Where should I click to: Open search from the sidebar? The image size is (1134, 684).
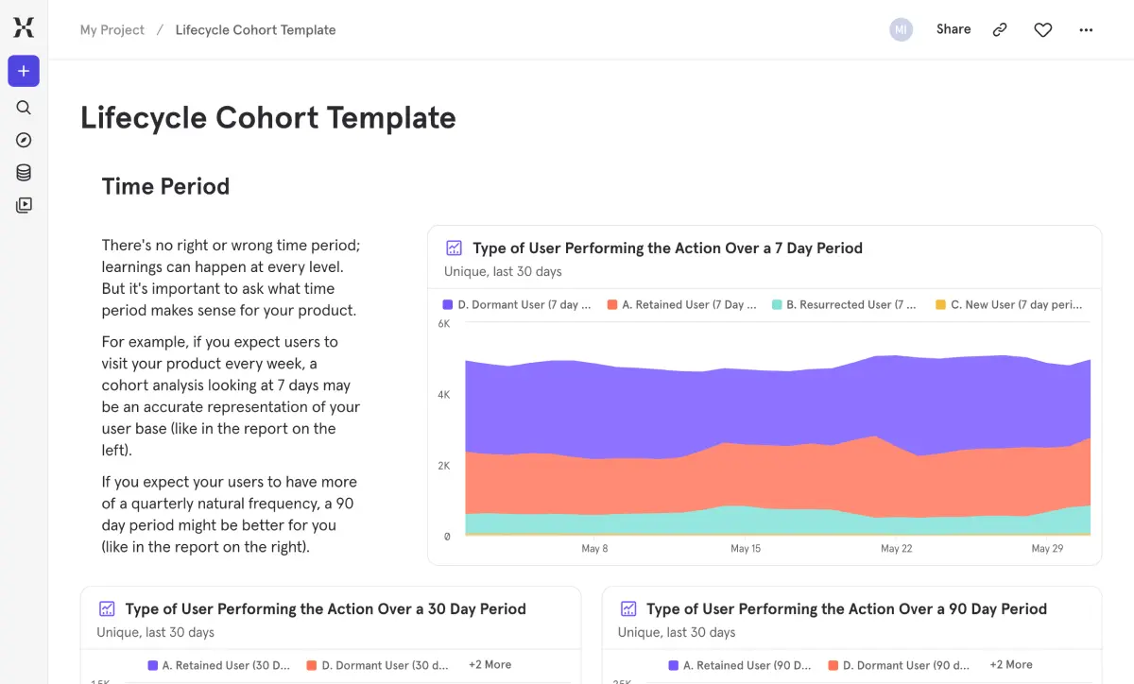point(24,108)
